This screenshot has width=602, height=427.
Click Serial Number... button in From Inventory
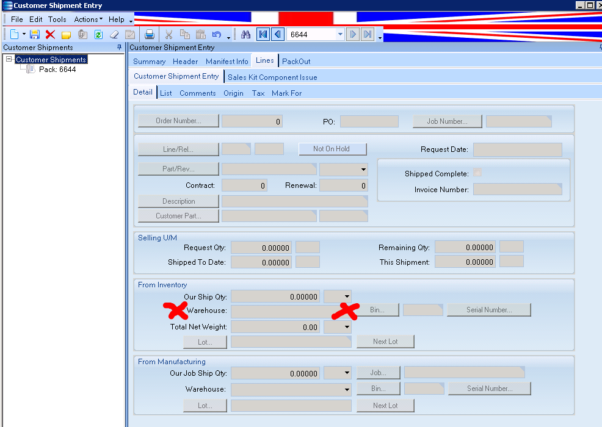pyautogui.click(x=489, y=310)
